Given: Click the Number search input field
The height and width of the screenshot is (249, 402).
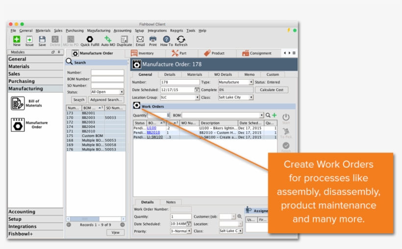Looking at the screenshot, I should tap(107, 73).
